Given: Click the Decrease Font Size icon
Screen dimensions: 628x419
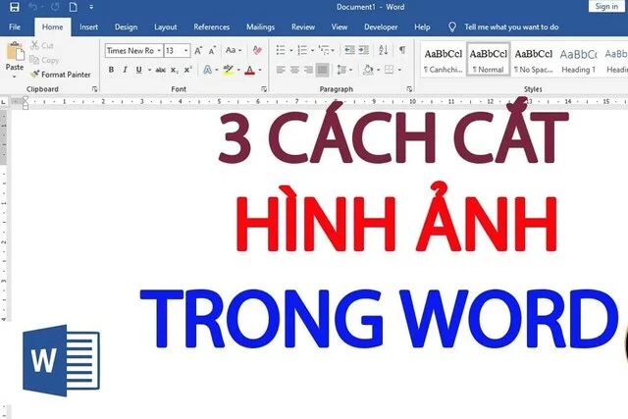Looking at the screenshot, I should (x=212, y=50).
